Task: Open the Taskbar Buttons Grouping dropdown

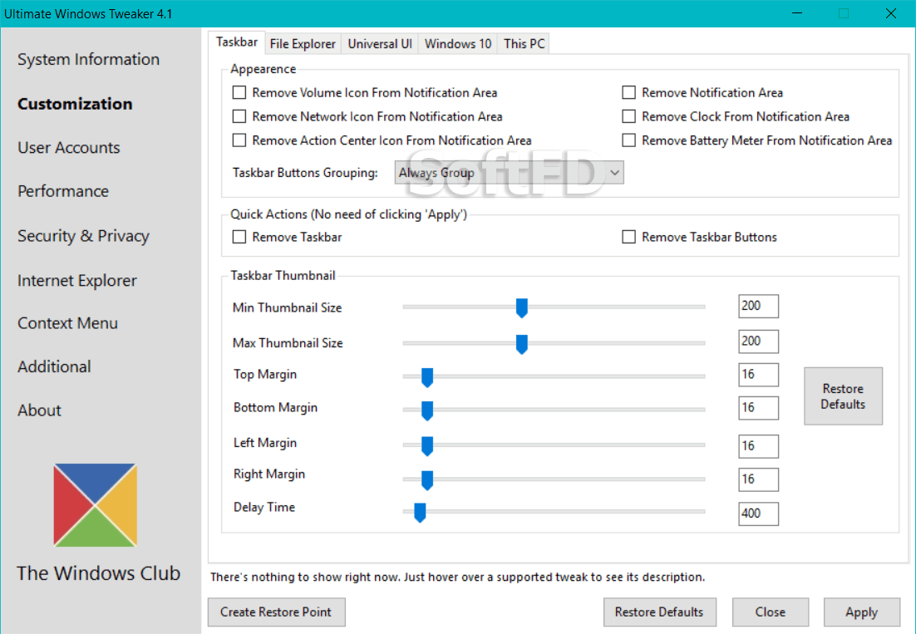Action: [509, 173]
